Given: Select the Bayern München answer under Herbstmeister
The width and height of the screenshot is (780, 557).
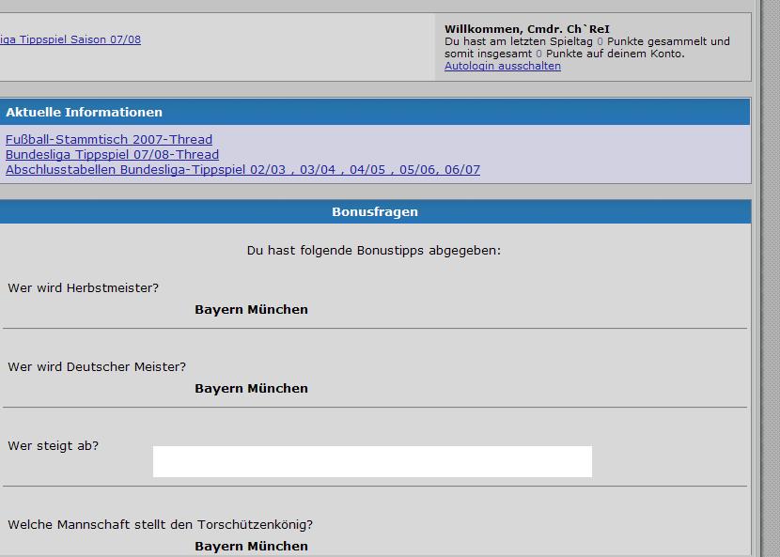Looking at the screenshot, I should [251, 309].
